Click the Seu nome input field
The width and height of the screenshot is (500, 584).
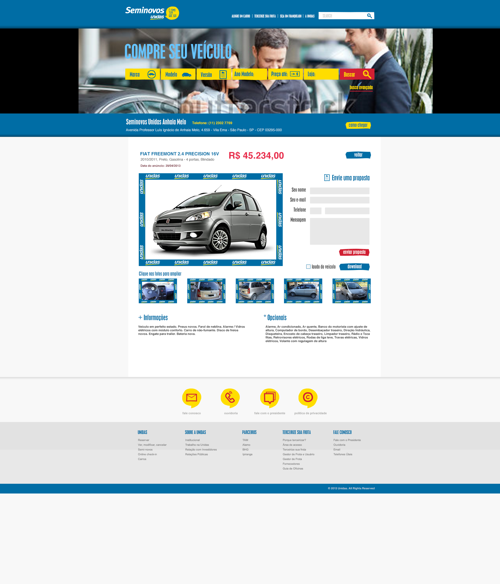[x=339, y=191]
